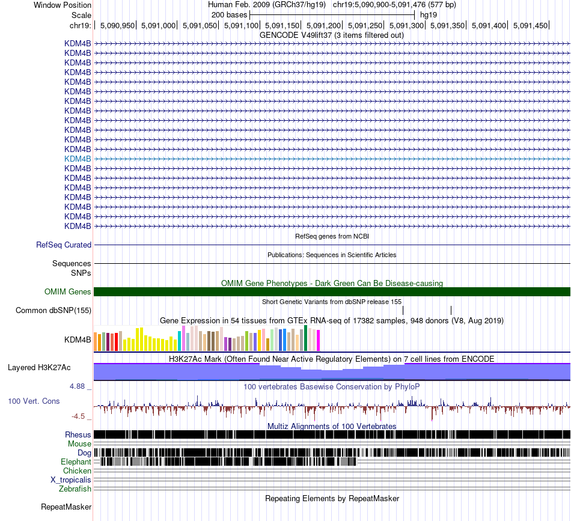Click the dark green bar in the GTEx chart
The image size is (571, 521).
305,338
